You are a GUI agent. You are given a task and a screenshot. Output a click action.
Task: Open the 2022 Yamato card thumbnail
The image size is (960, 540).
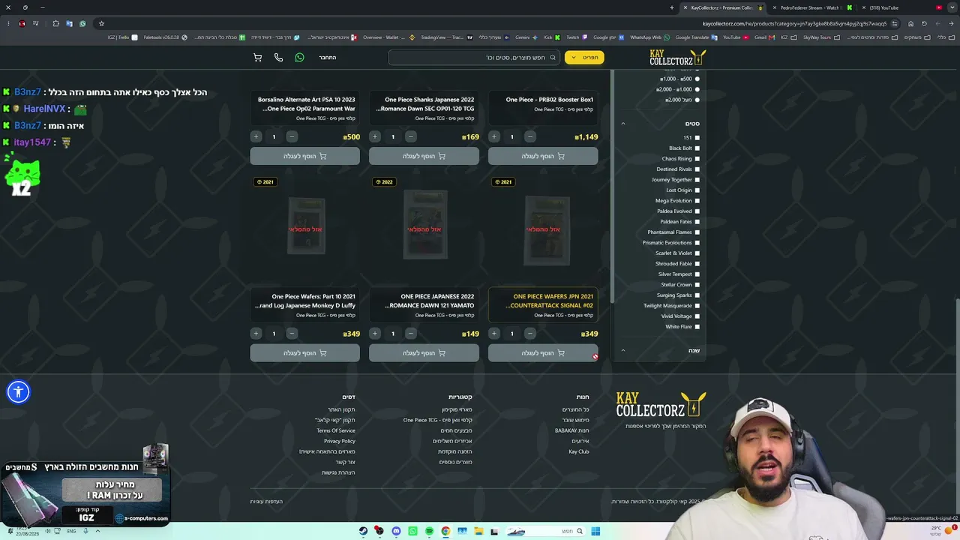pyautogui.click(x=425, y=225)
